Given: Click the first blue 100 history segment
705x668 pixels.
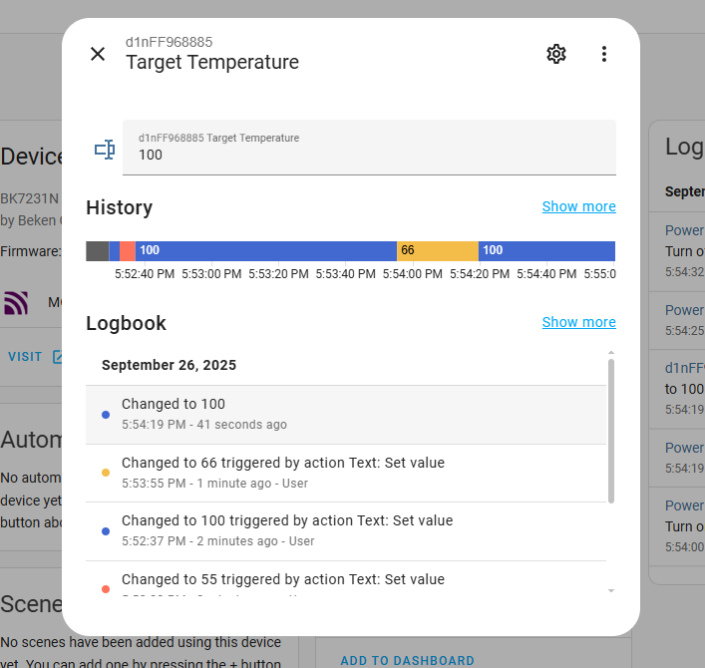Looking at the screenshot, I should [x=264, y=251].
